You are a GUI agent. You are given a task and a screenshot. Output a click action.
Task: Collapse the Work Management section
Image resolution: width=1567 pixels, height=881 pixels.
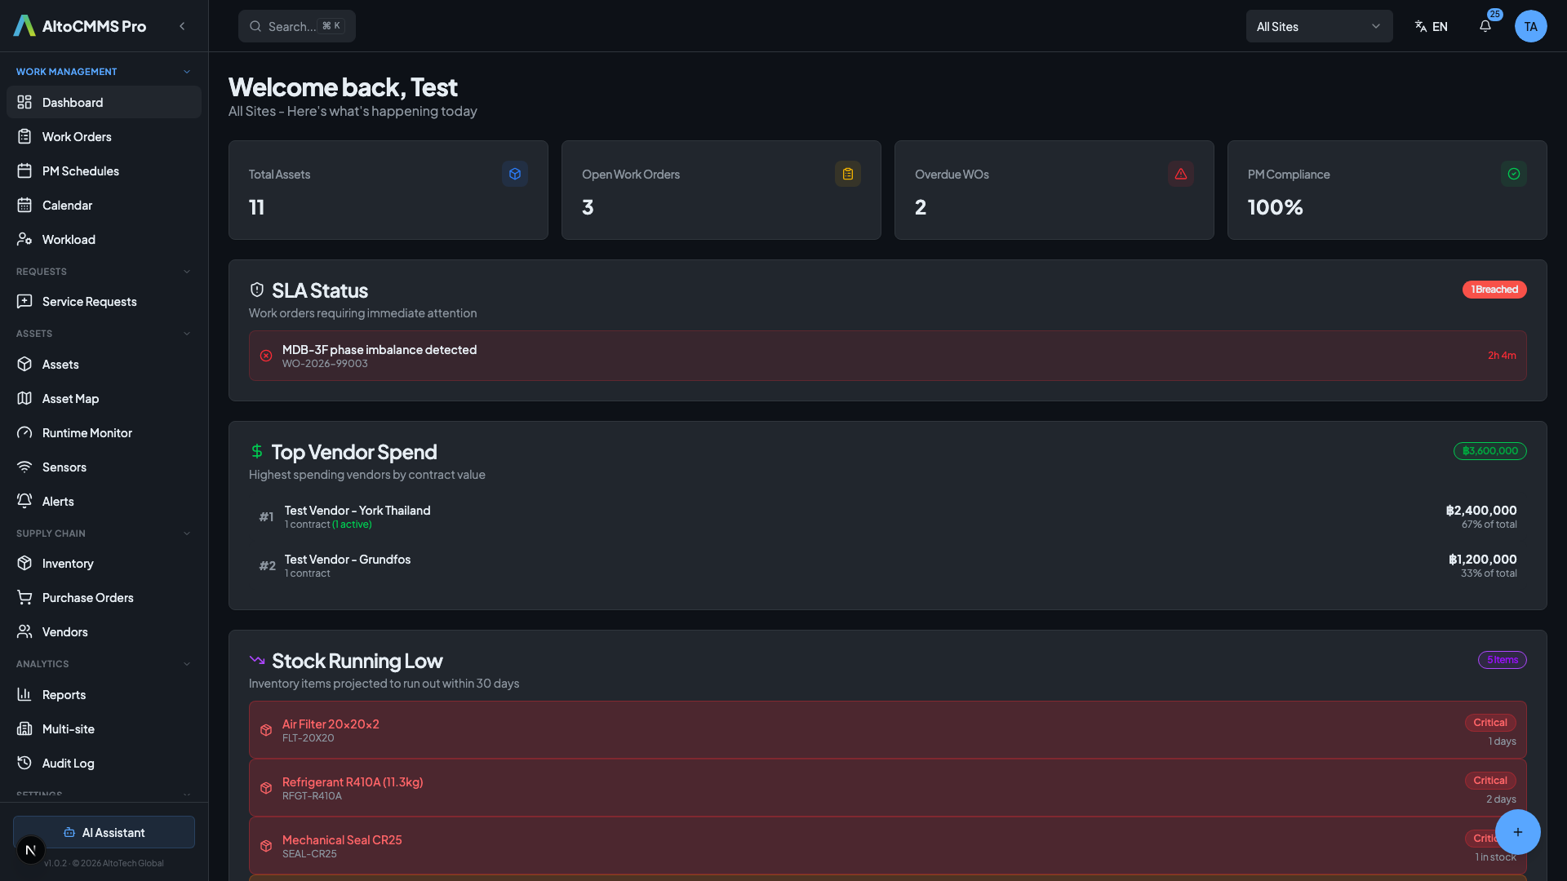187,72
